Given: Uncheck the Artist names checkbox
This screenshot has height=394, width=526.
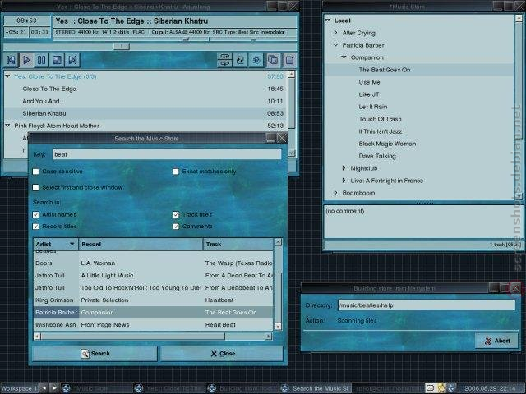Looking at the screenshot, I should [36, 215].
